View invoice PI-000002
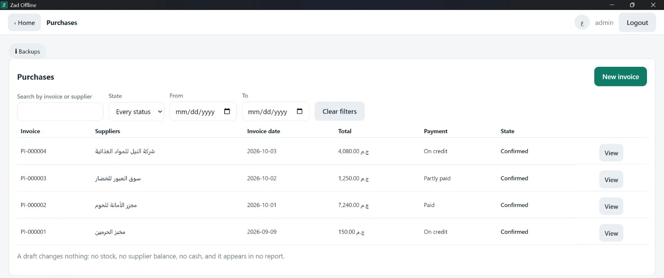Viewport: 664px width, 278px height. click(x=611, y=206)
